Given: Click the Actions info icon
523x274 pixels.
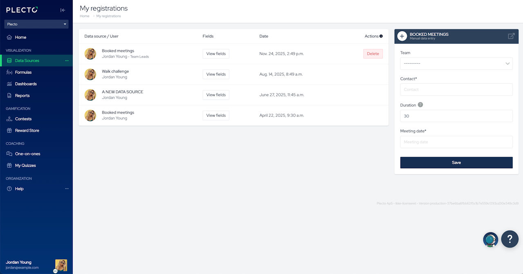Looking at the screenshot, I should tap(381, 36).
